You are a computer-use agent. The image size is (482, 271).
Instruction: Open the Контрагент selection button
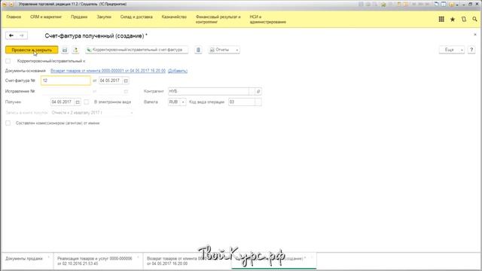click(x=252, y=91)
